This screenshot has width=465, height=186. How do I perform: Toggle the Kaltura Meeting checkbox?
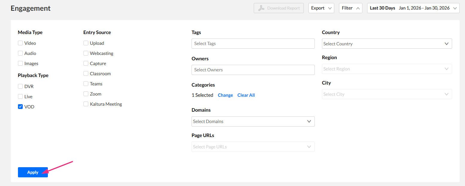click(x=86, y=104)
